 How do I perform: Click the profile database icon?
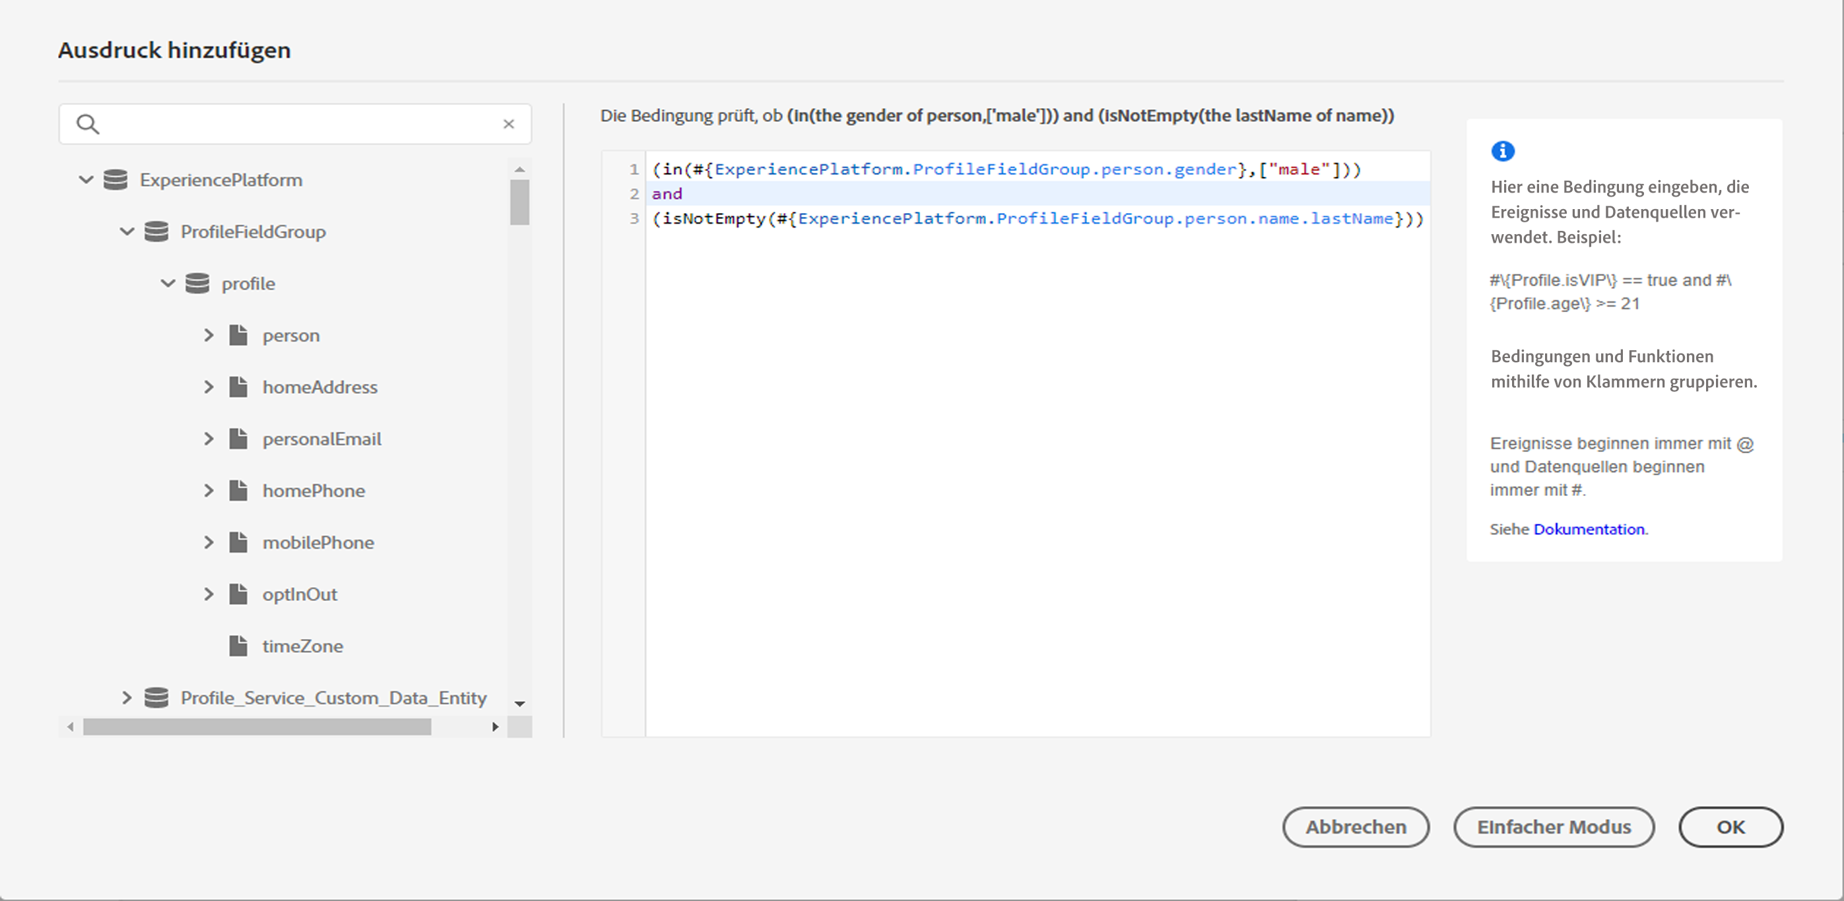pyautogui.click(x=197, y=284)
